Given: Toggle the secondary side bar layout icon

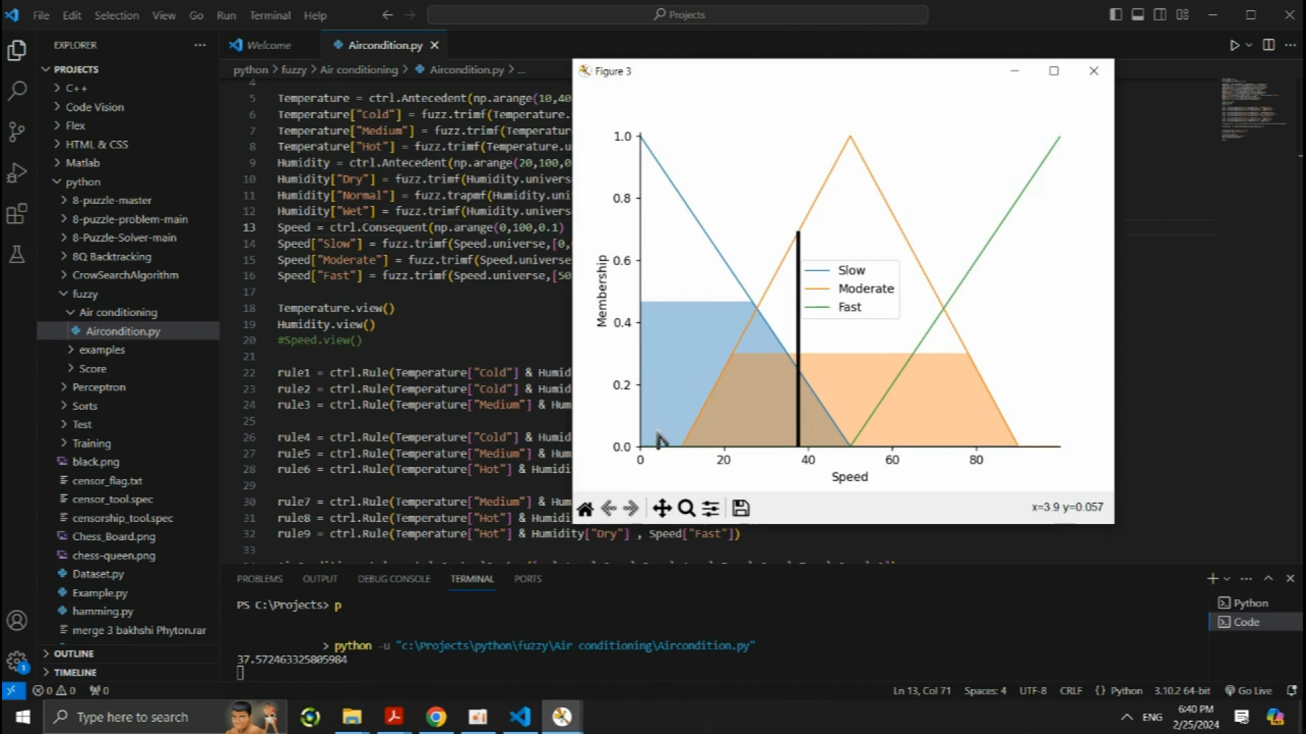Looking at the screenshot, I should tap(1160, 15).
